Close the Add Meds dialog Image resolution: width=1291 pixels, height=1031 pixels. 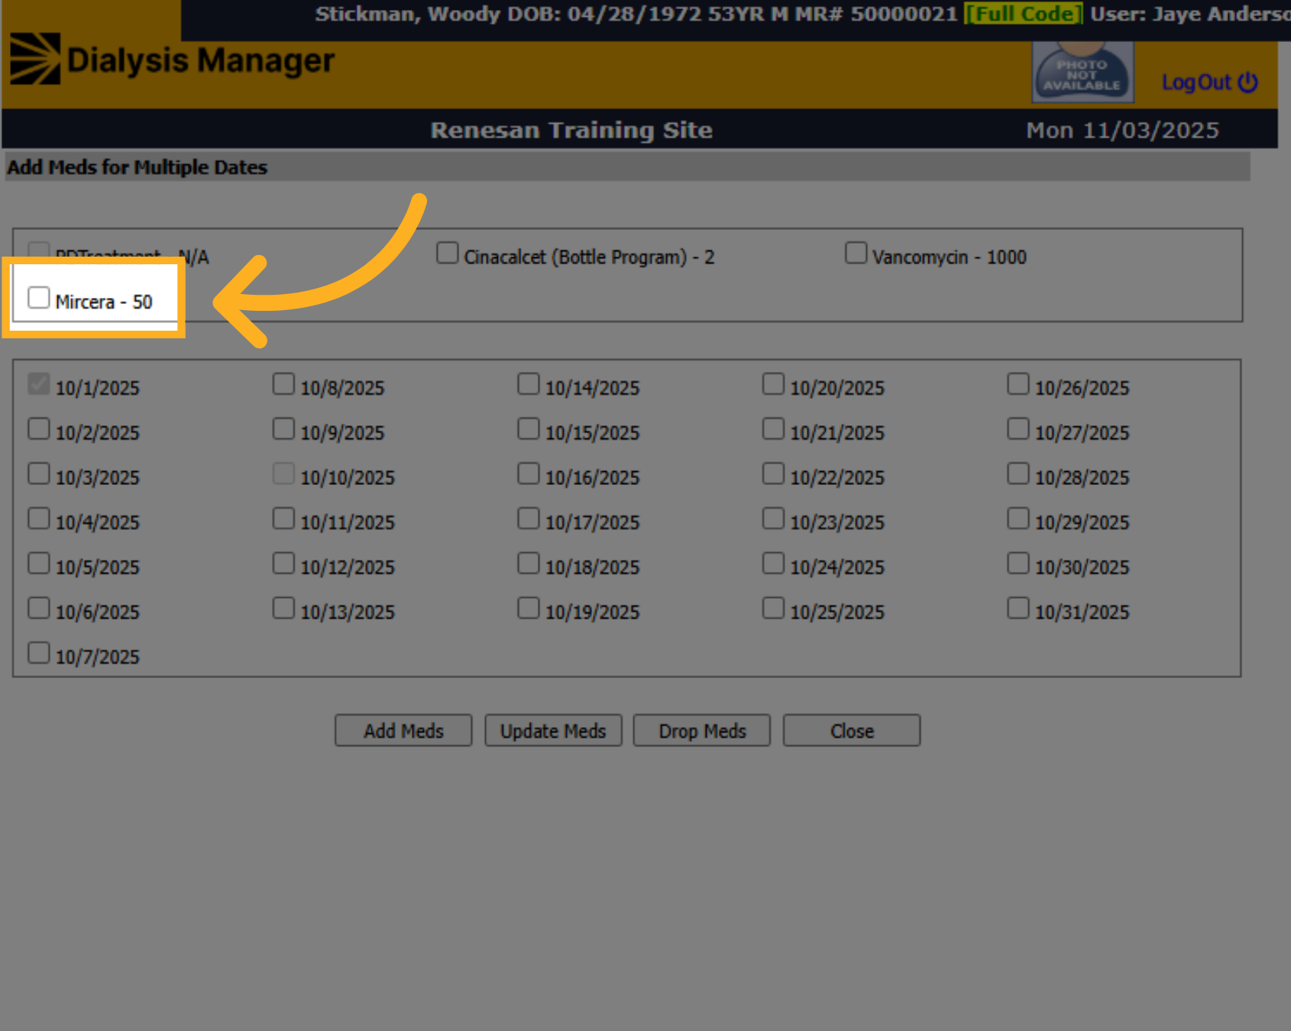pyautogui.click(x=852, y=731)
